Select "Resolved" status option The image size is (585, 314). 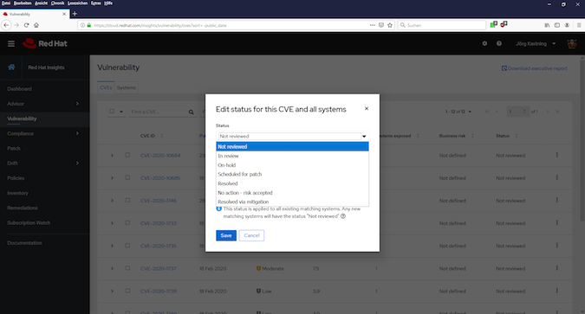tap(293, 183)
